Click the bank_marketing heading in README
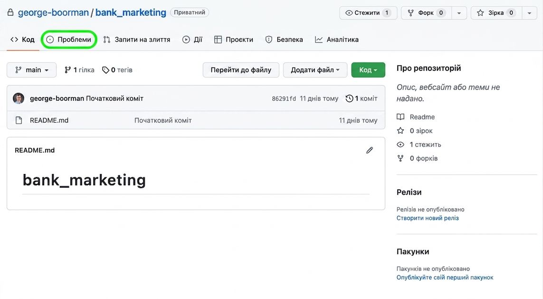The height and width of the screenshot is (299, 543). (x=84, y=180)
